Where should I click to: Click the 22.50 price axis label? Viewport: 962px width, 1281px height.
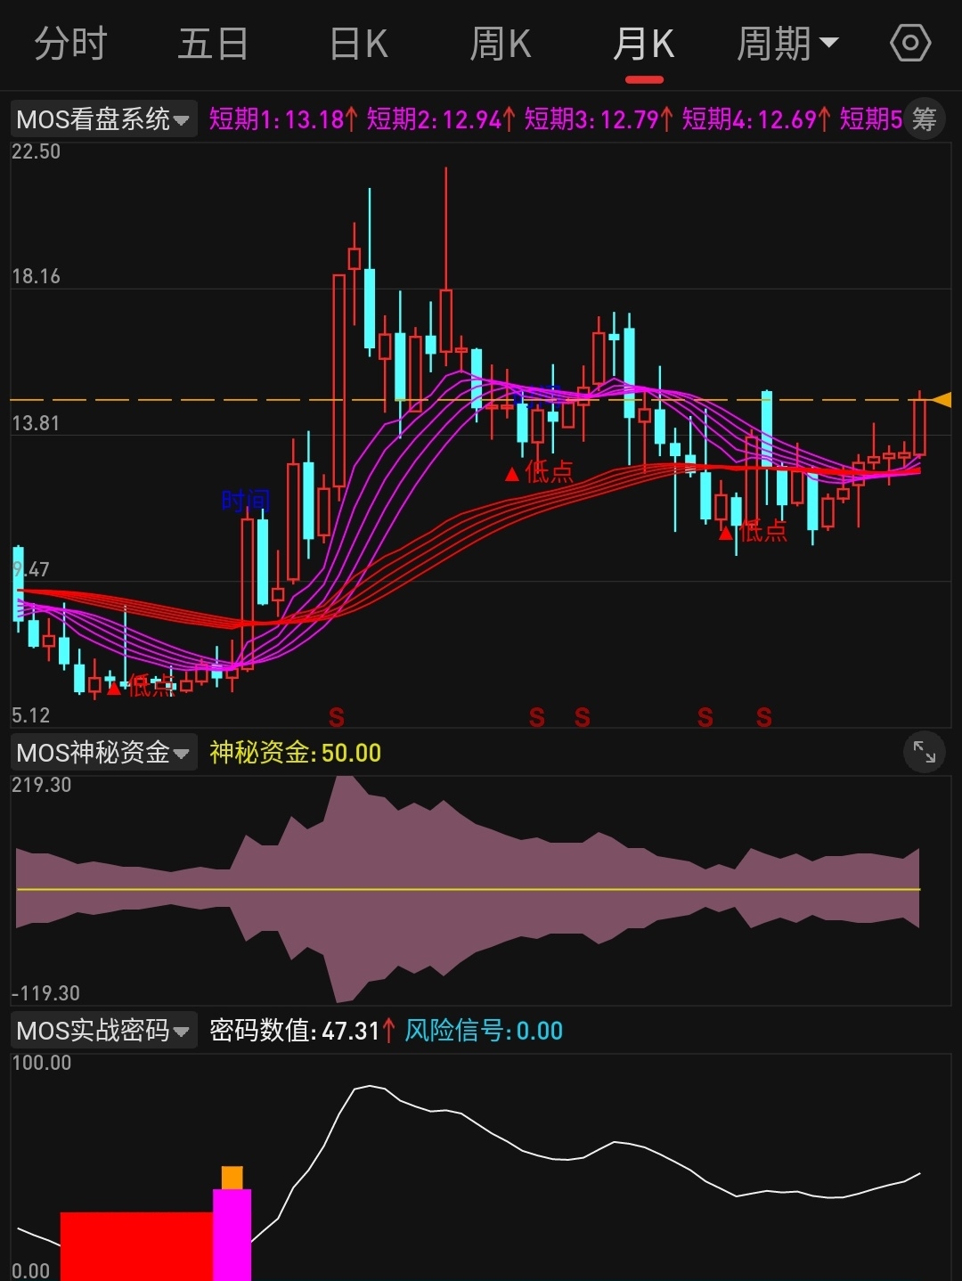pos(37,151)
